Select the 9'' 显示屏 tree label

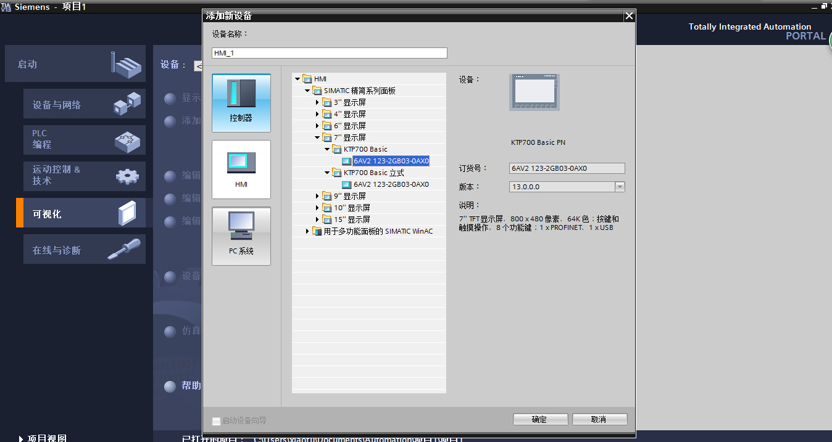350,196
